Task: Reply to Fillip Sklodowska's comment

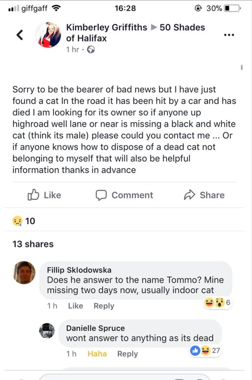Action: click(x=104, y=306)
